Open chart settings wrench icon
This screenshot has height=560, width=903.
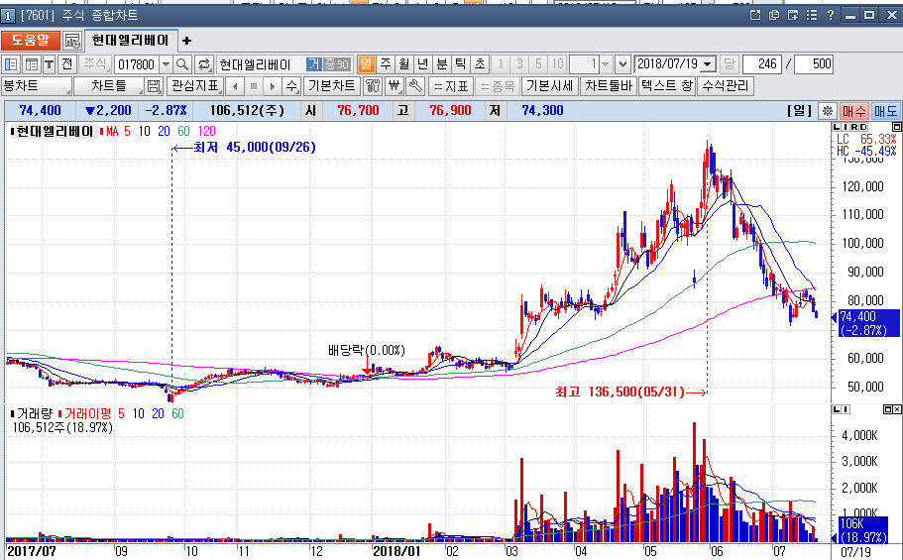(415, 86)
